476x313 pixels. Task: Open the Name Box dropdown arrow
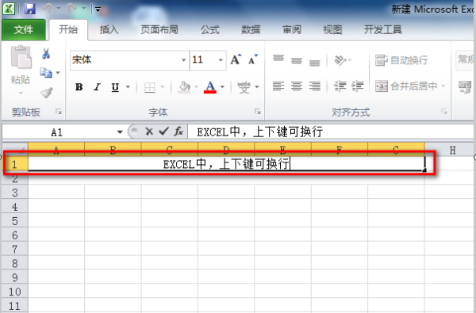[x=120, y=132]
